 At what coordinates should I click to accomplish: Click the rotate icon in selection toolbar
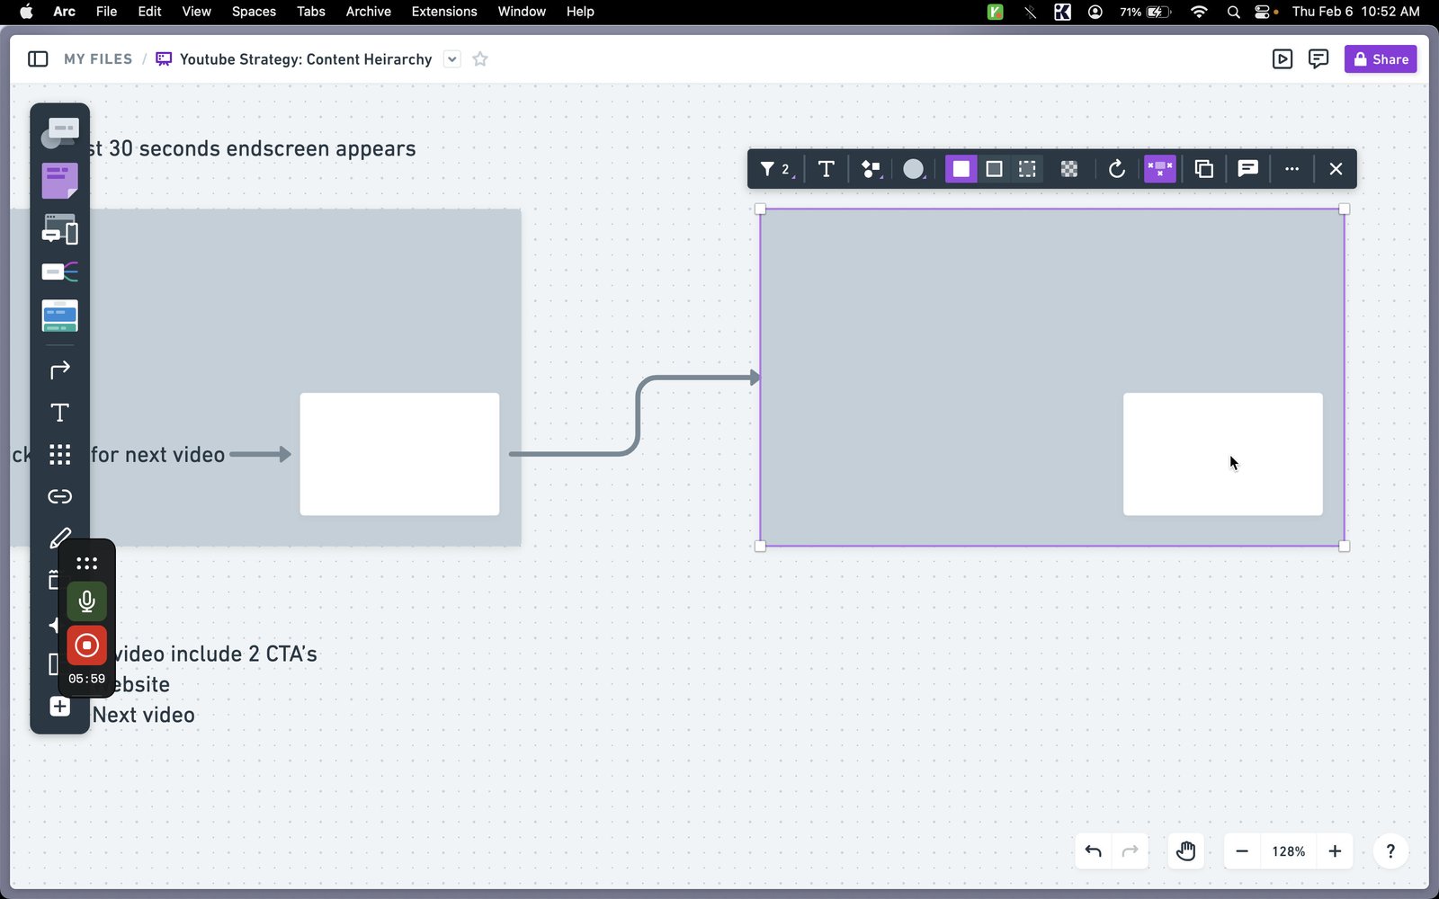pyautogui.click(x=1117, y=169)
